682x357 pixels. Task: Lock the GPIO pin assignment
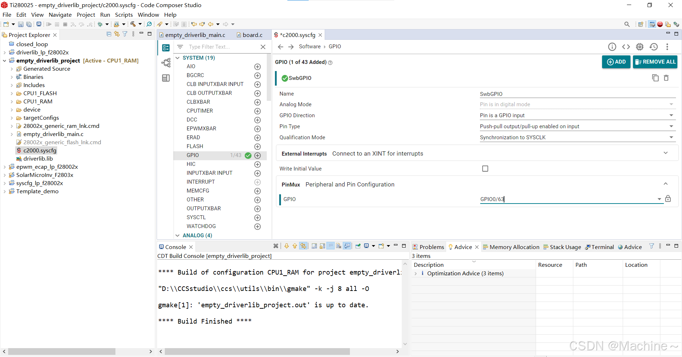[668, 199]
